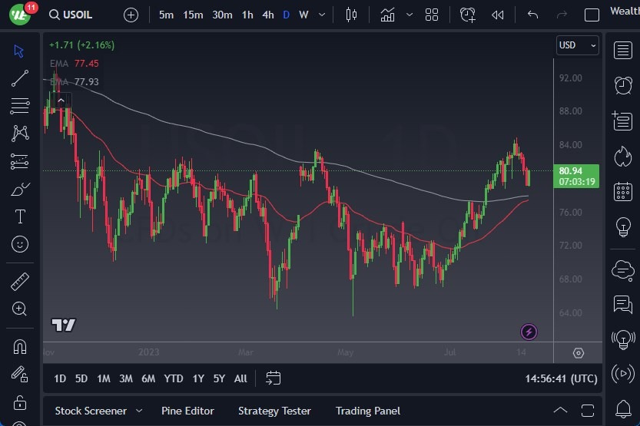Switch to the Pine Editor tab
The width and height of the screenshot is (640, 426).
pyautogui.click(x=187, y=411)
